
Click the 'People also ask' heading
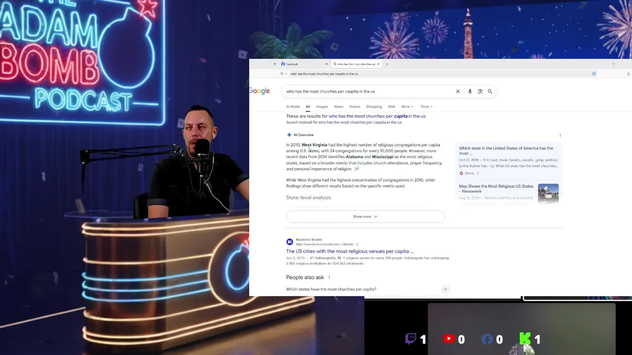305,278
